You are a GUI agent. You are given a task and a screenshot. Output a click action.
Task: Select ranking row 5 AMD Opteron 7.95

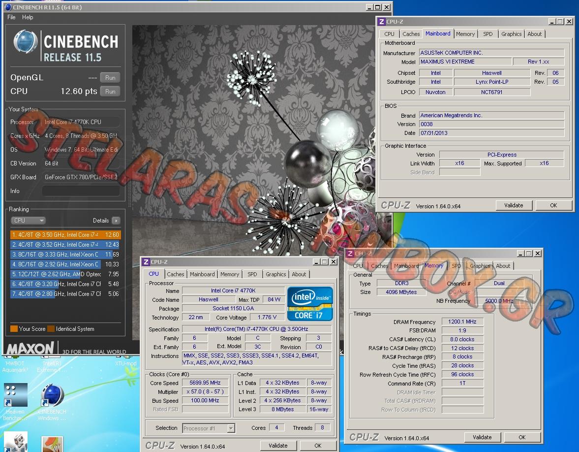(x=65, y=274)
